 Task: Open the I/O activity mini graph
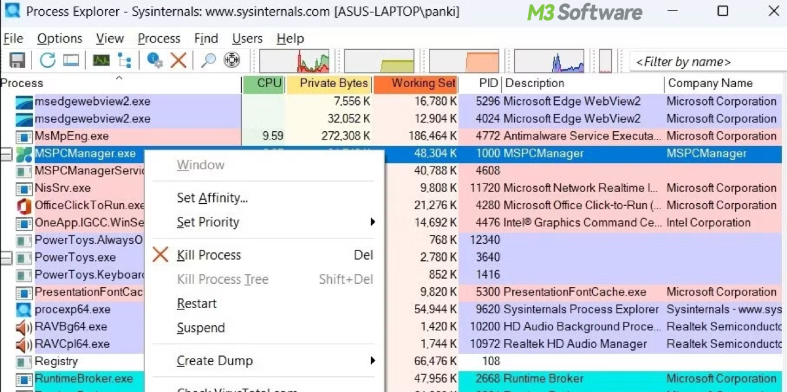pyautogui.click(x=549, y=61)
